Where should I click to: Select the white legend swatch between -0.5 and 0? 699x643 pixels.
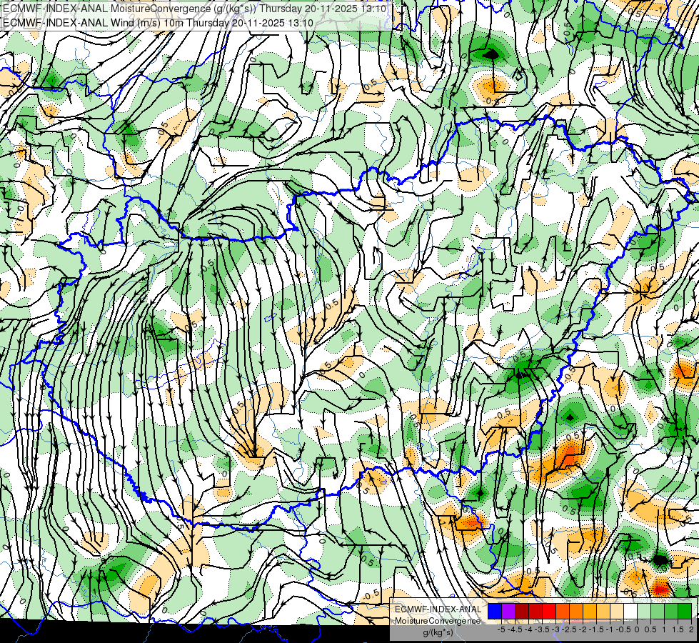tap(630, 612)
